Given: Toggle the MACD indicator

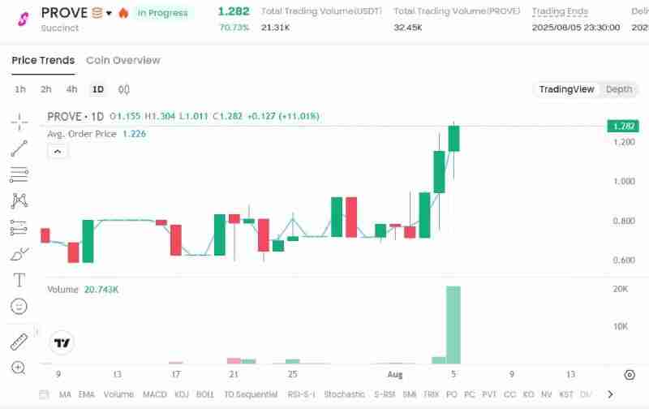Looking at the screenshot, I should pyautogui.click(x=154, y=394).
